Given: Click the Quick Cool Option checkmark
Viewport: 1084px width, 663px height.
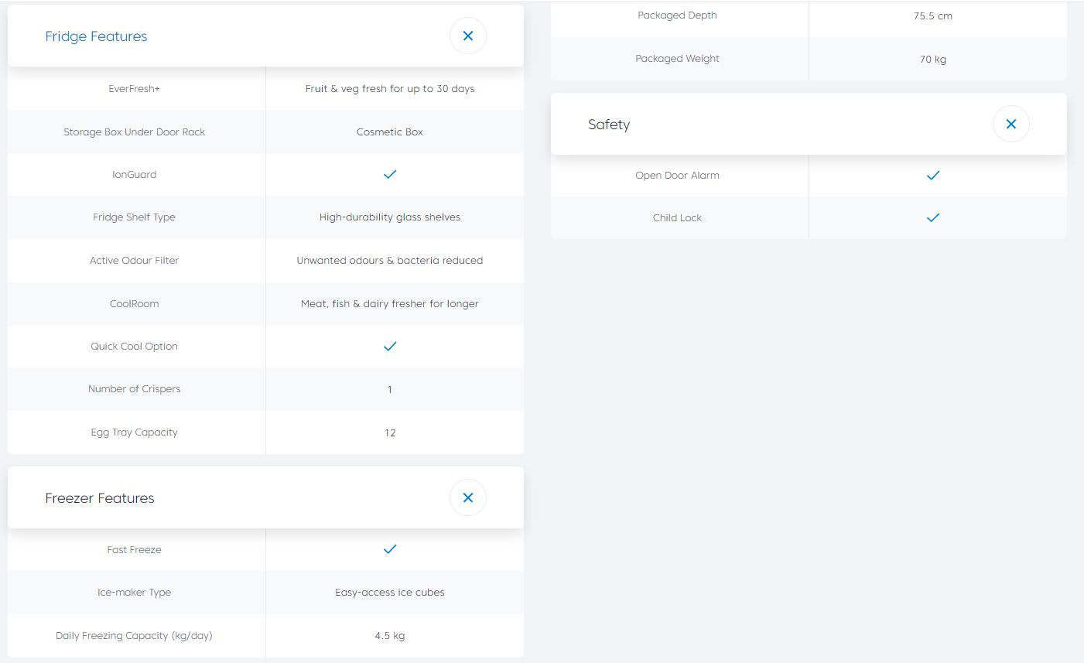Looking at the screenshot, I should pyautogui.click(x=390, y=347).
